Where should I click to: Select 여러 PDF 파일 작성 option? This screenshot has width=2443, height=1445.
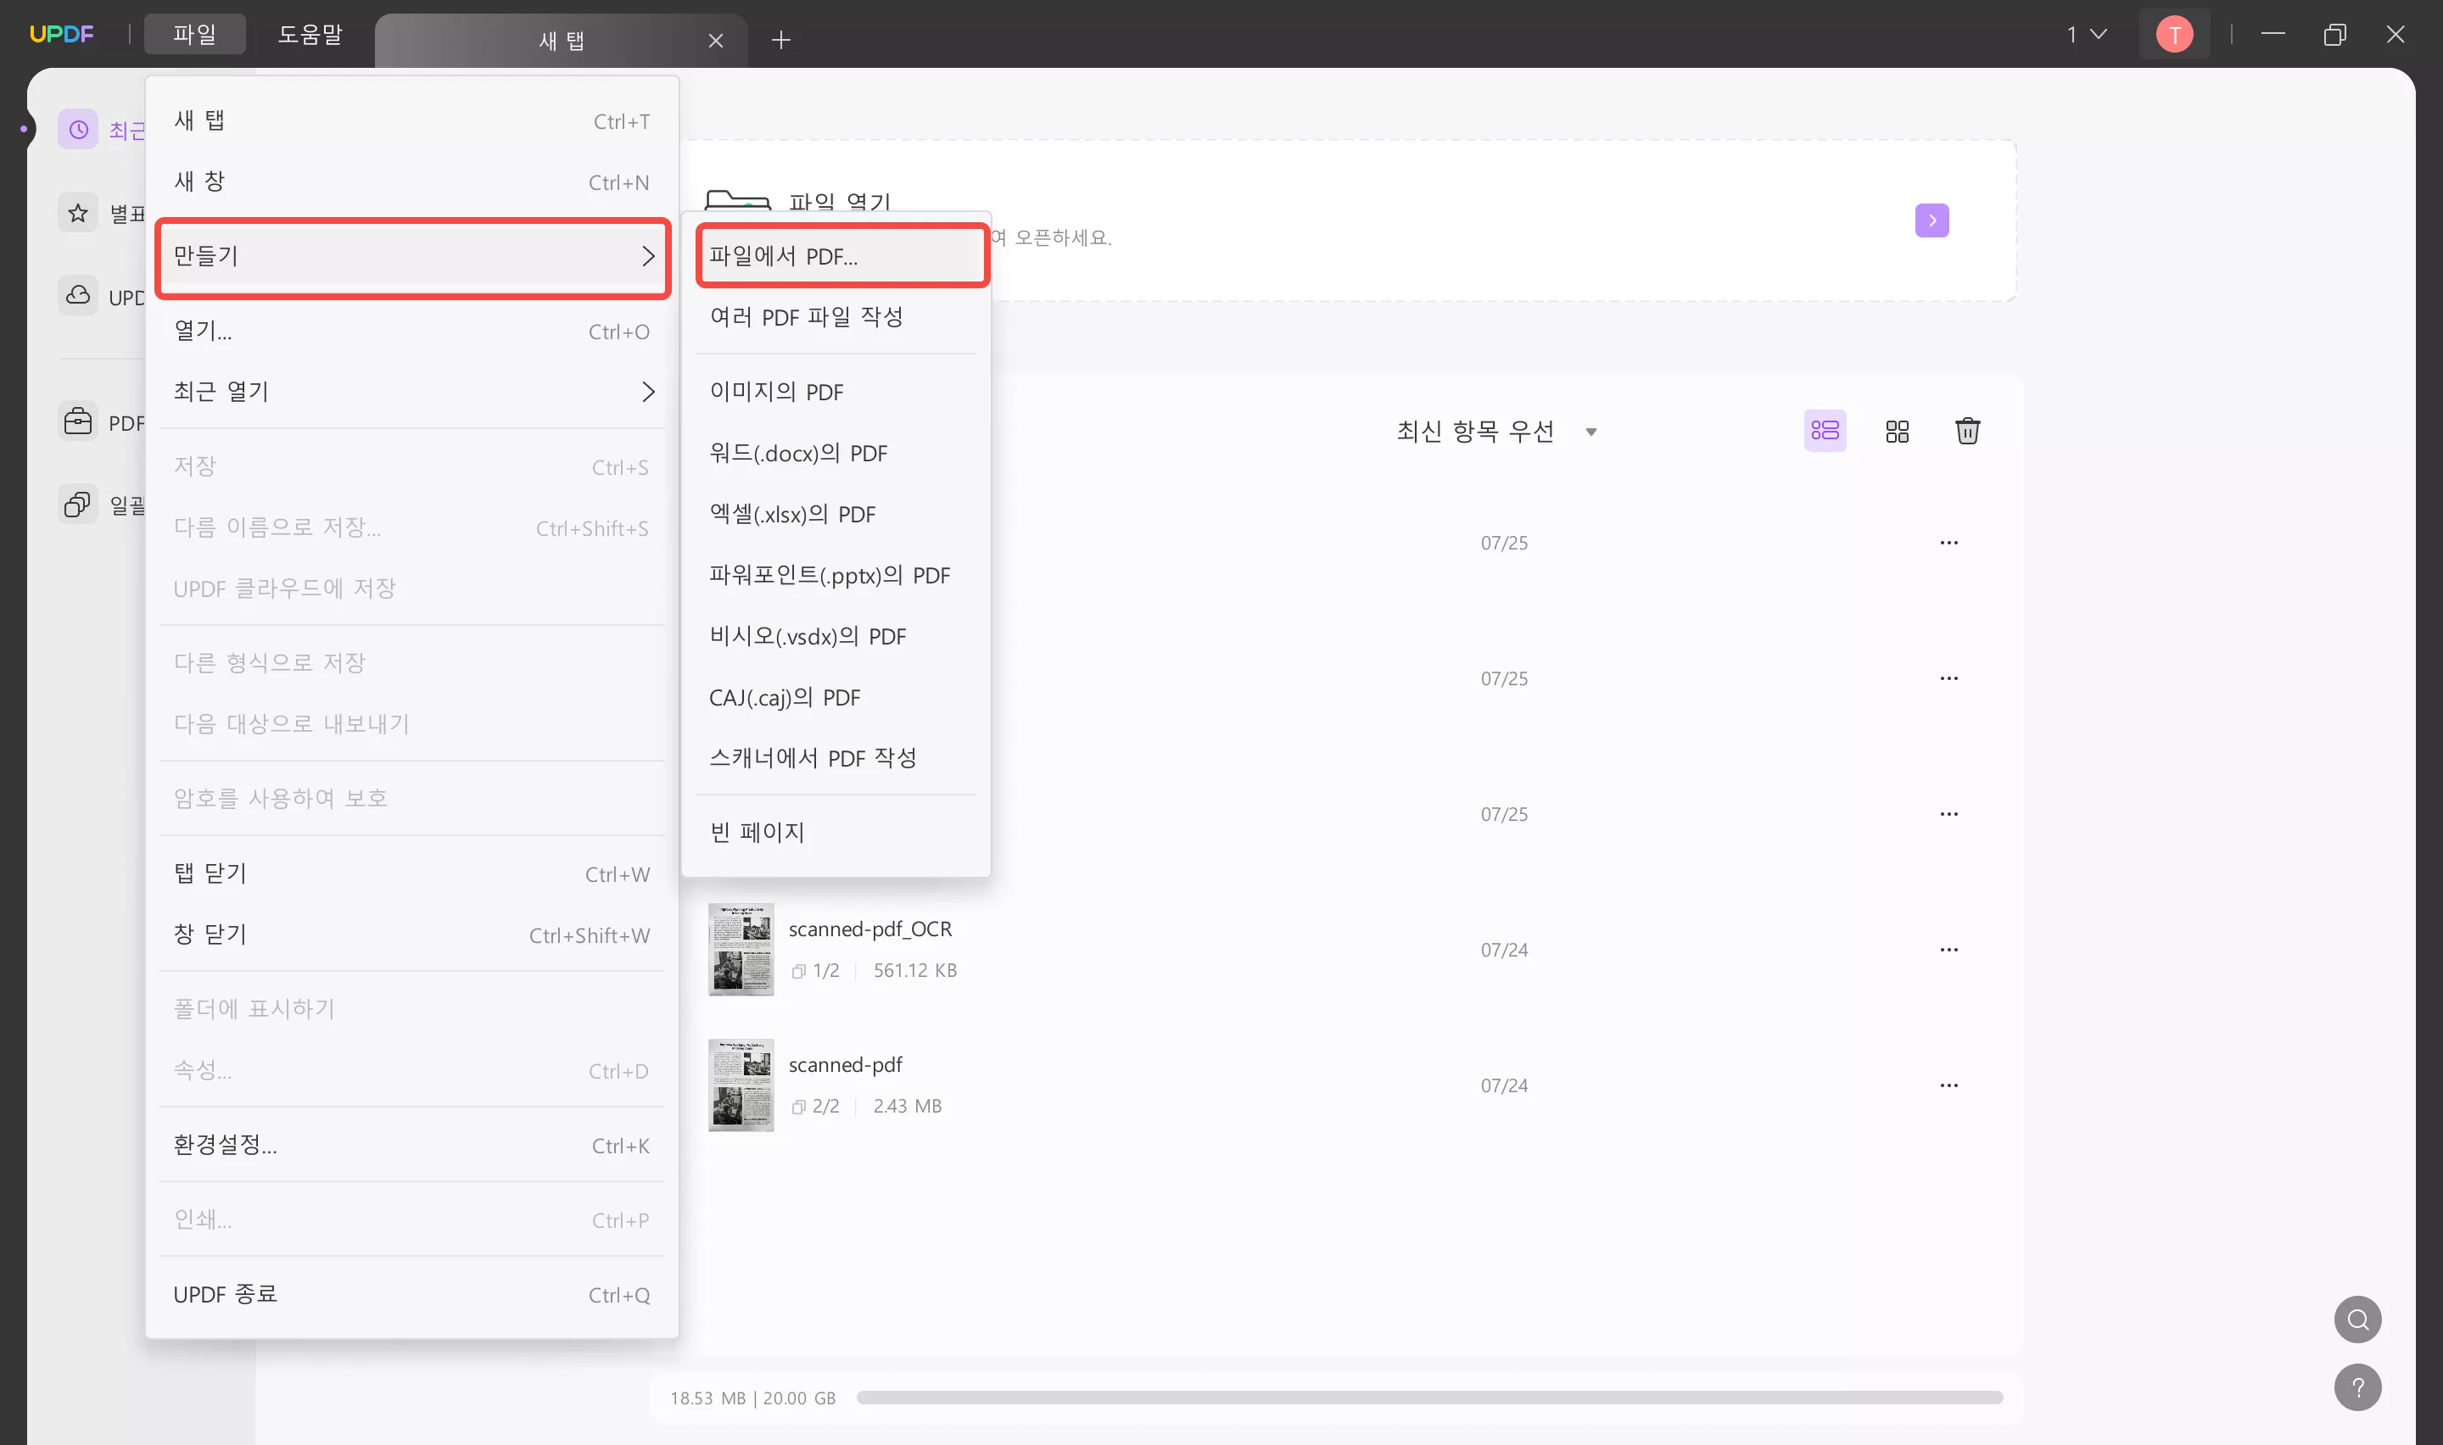coord(836,316)
